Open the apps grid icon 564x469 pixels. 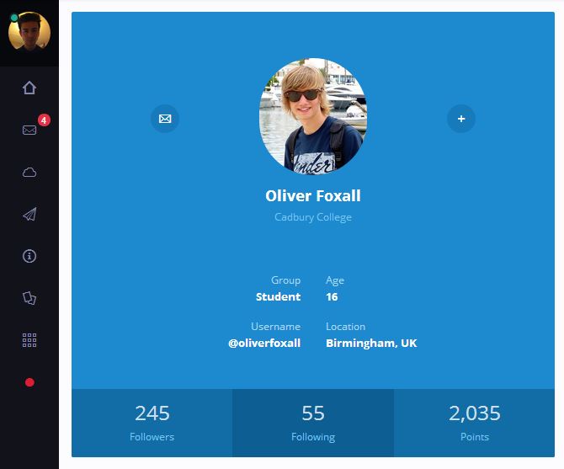29,340
